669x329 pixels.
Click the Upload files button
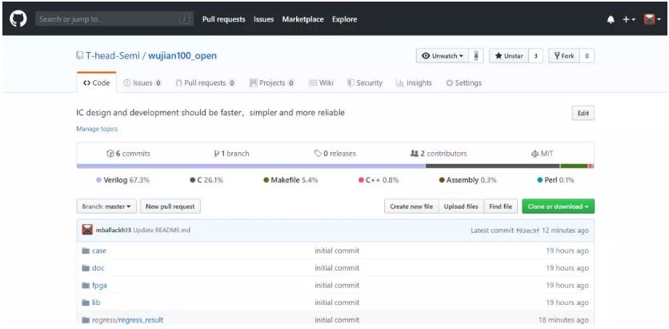(461, 207)
